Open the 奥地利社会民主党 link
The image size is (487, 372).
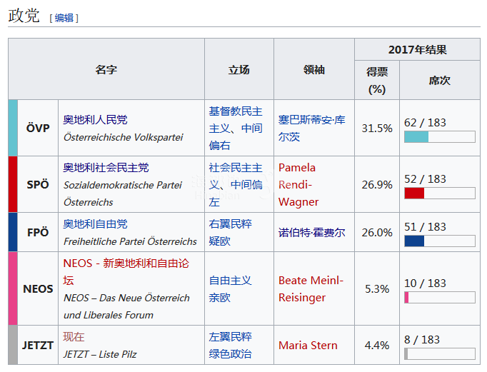(x=106, y=168)
